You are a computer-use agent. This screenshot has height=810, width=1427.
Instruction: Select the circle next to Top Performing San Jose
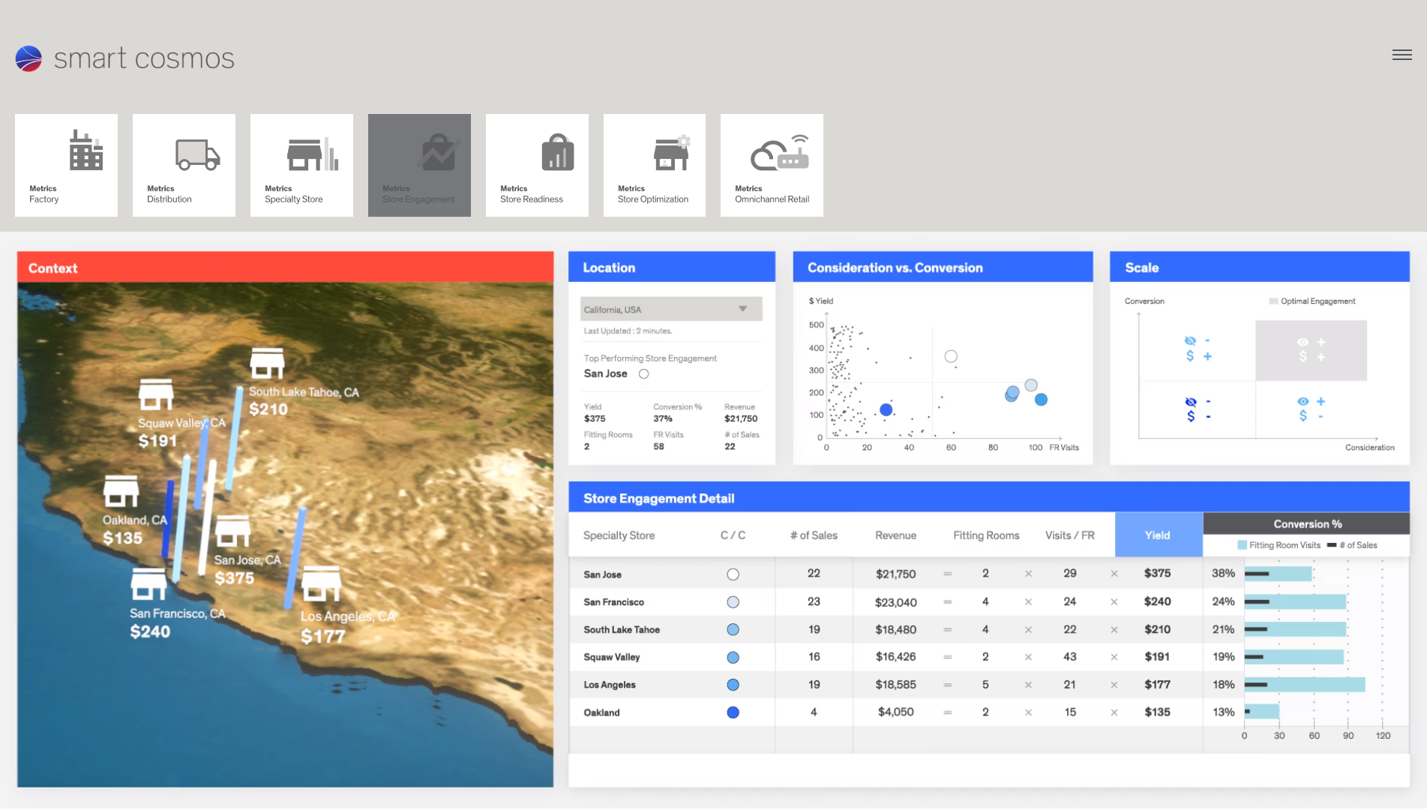point(643,373)
